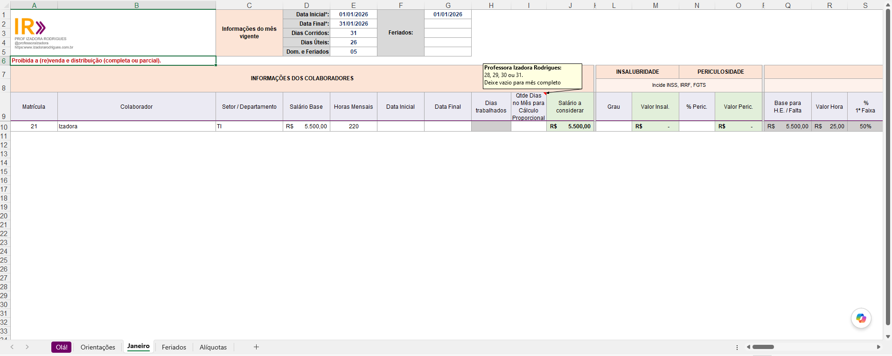Click the horizontal scrollbar thumb
The height and width of the screenshot is (356, 892).
[763, 347]
